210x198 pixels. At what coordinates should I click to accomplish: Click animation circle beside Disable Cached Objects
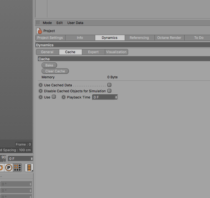tap(41, 91)
